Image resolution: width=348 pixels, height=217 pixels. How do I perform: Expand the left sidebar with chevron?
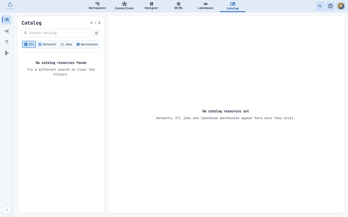[x=7, y=210]
